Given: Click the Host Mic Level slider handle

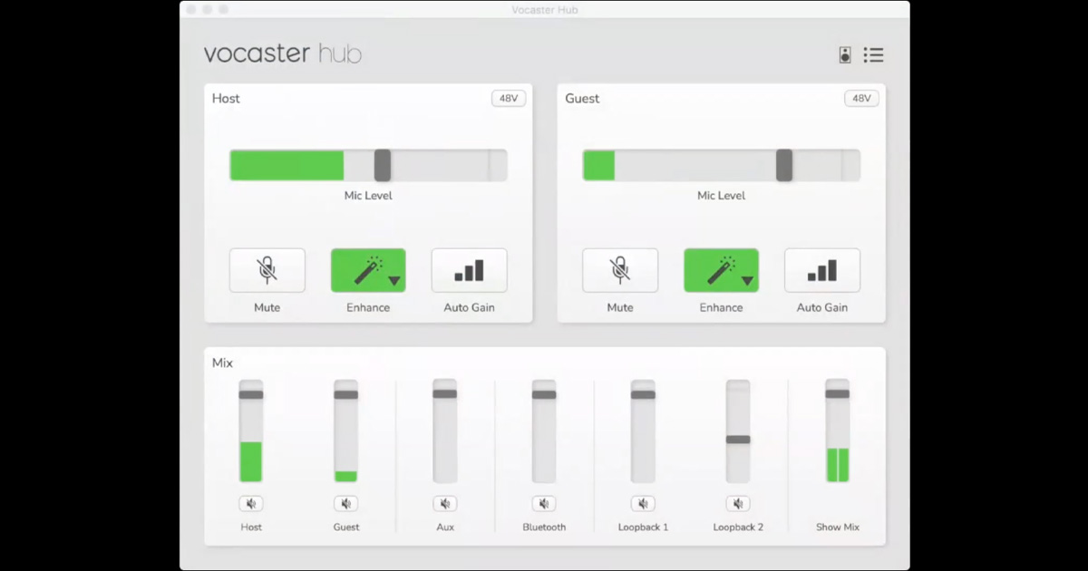Looking at the screenshot, I should pos(383,166).
